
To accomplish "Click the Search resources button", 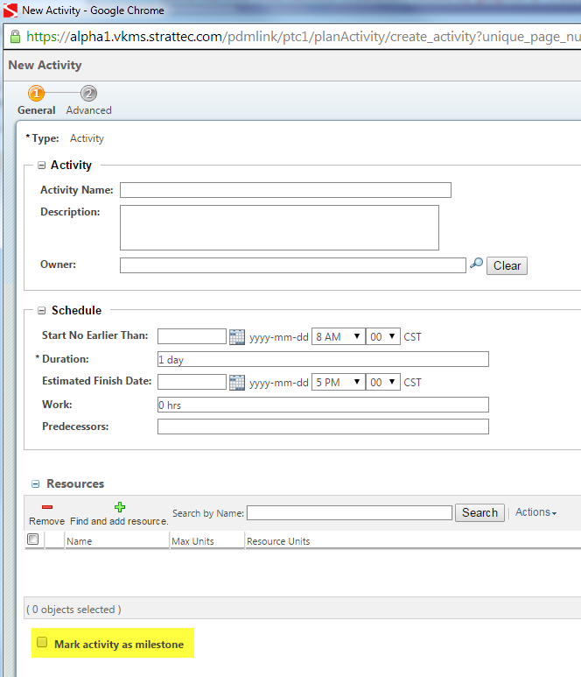I will [x=479, y=513].
